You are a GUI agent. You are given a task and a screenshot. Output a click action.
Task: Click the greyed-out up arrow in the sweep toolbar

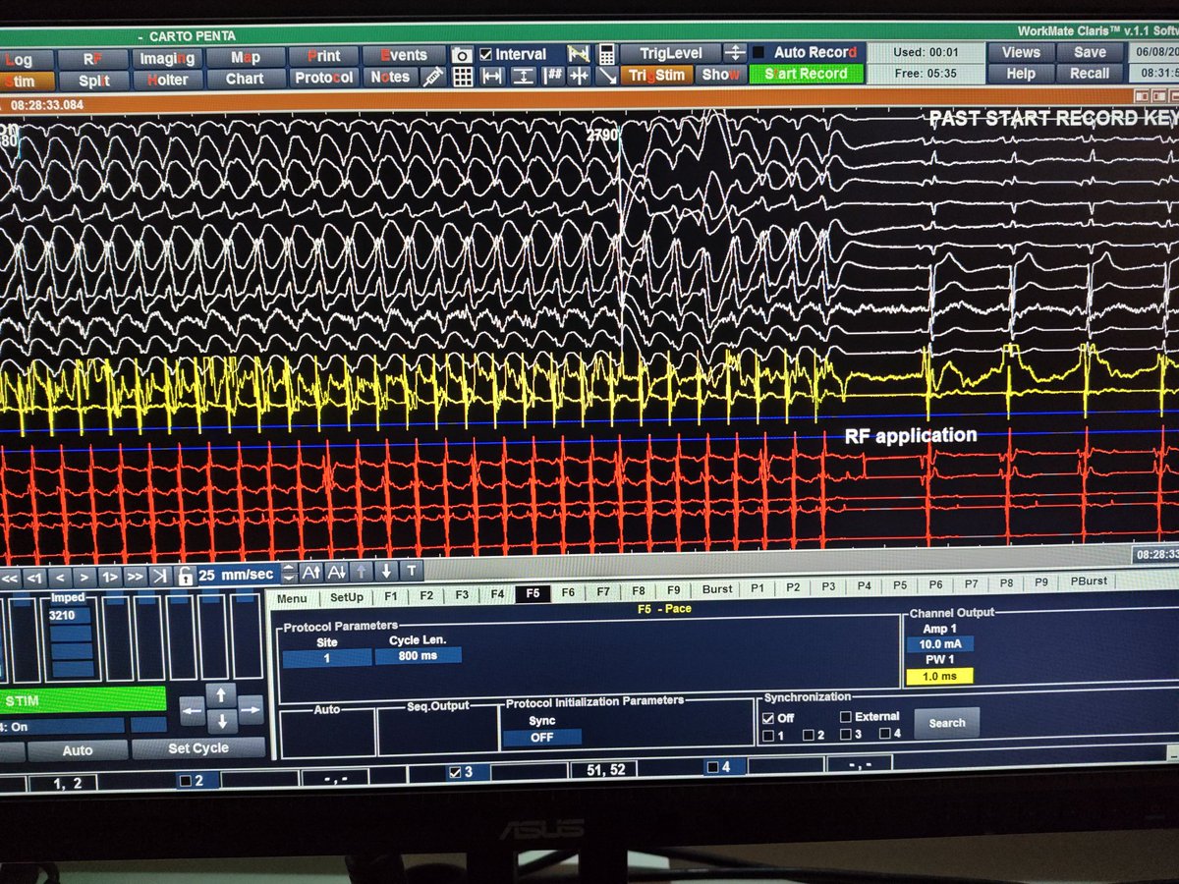[363, 572]
